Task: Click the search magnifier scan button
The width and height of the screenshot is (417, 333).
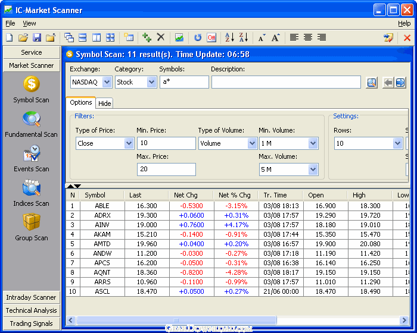Action: tap(372, 83)
